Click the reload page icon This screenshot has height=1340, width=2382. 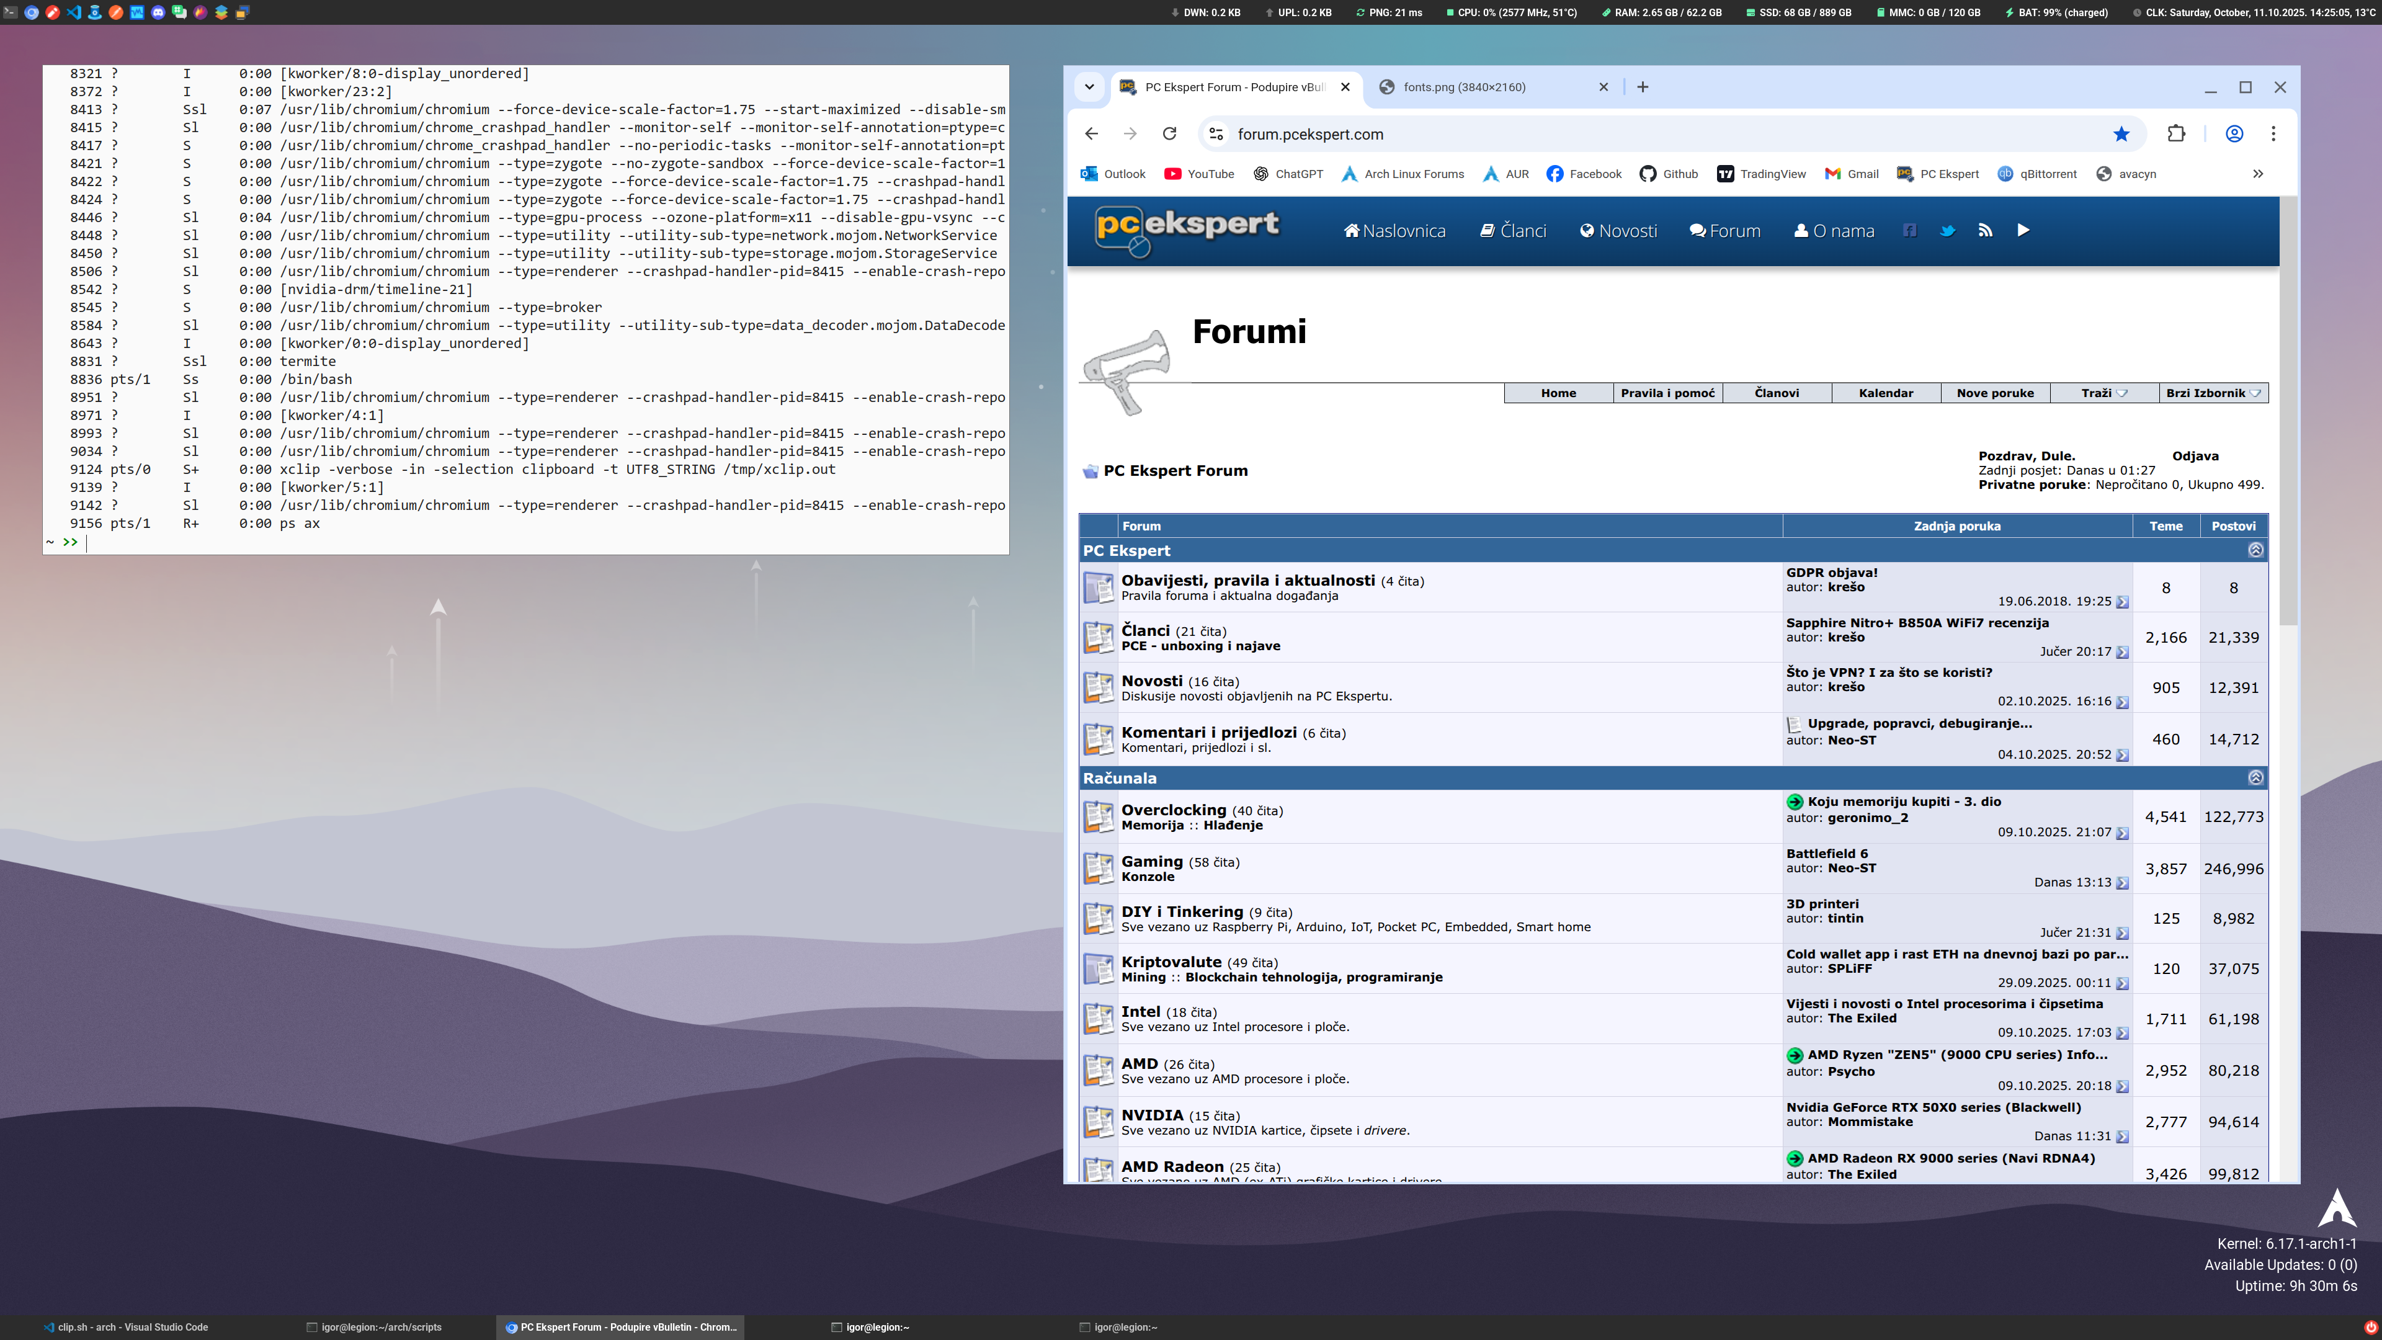click(1169, 134)
